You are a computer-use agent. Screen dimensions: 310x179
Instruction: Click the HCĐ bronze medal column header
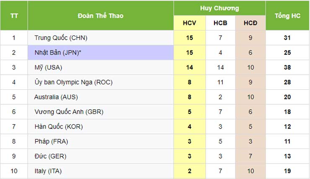click(x=250, y=23)
